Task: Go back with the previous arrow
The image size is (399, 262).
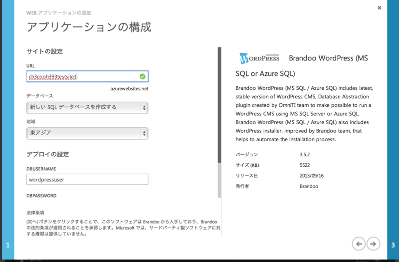Action: [359, 244]
